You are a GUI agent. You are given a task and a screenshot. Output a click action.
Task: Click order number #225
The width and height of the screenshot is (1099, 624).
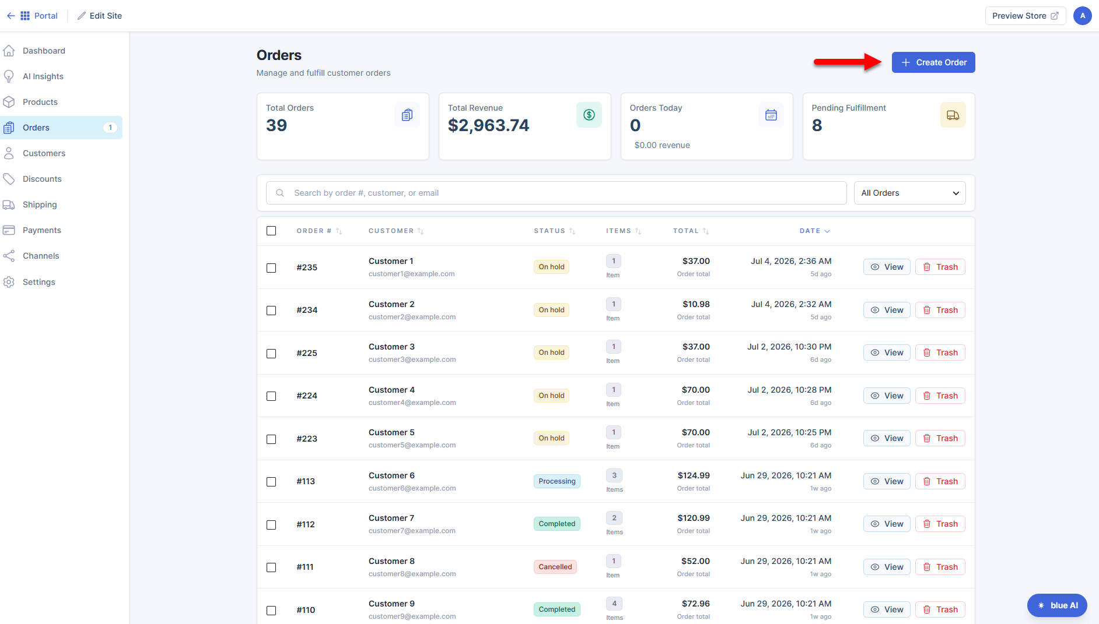click(307, 353)
